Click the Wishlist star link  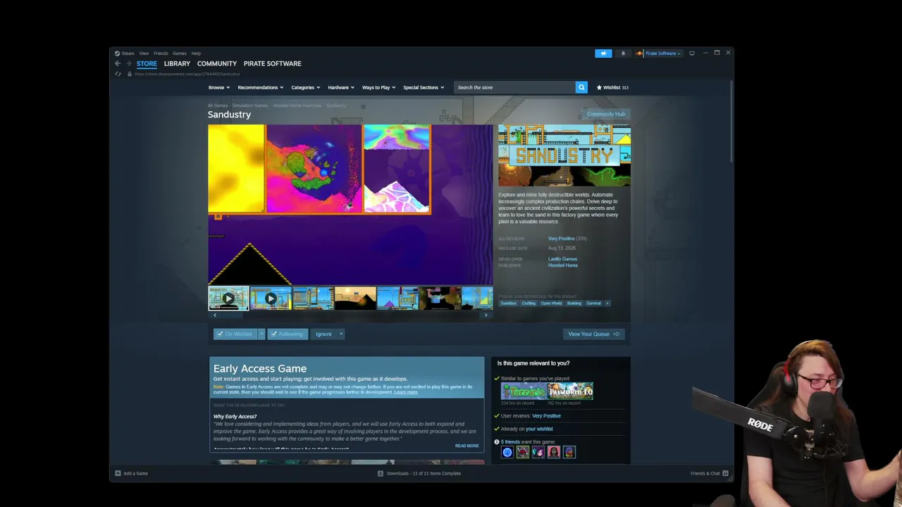(612, 87)
